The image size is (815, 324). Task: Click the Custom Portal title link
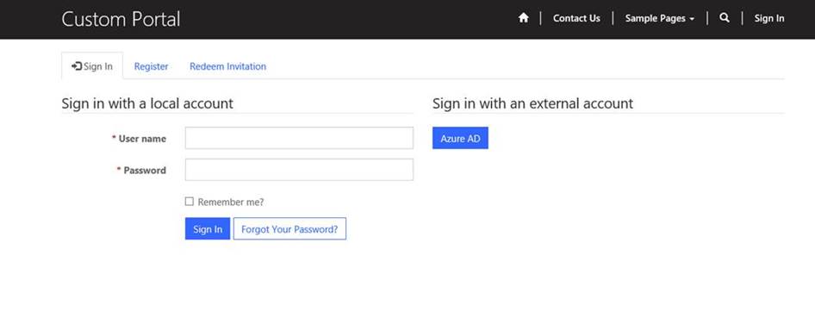coord(121,19)
